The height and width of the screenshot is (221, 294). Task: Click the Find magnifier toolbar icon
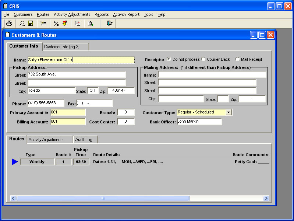22,23
